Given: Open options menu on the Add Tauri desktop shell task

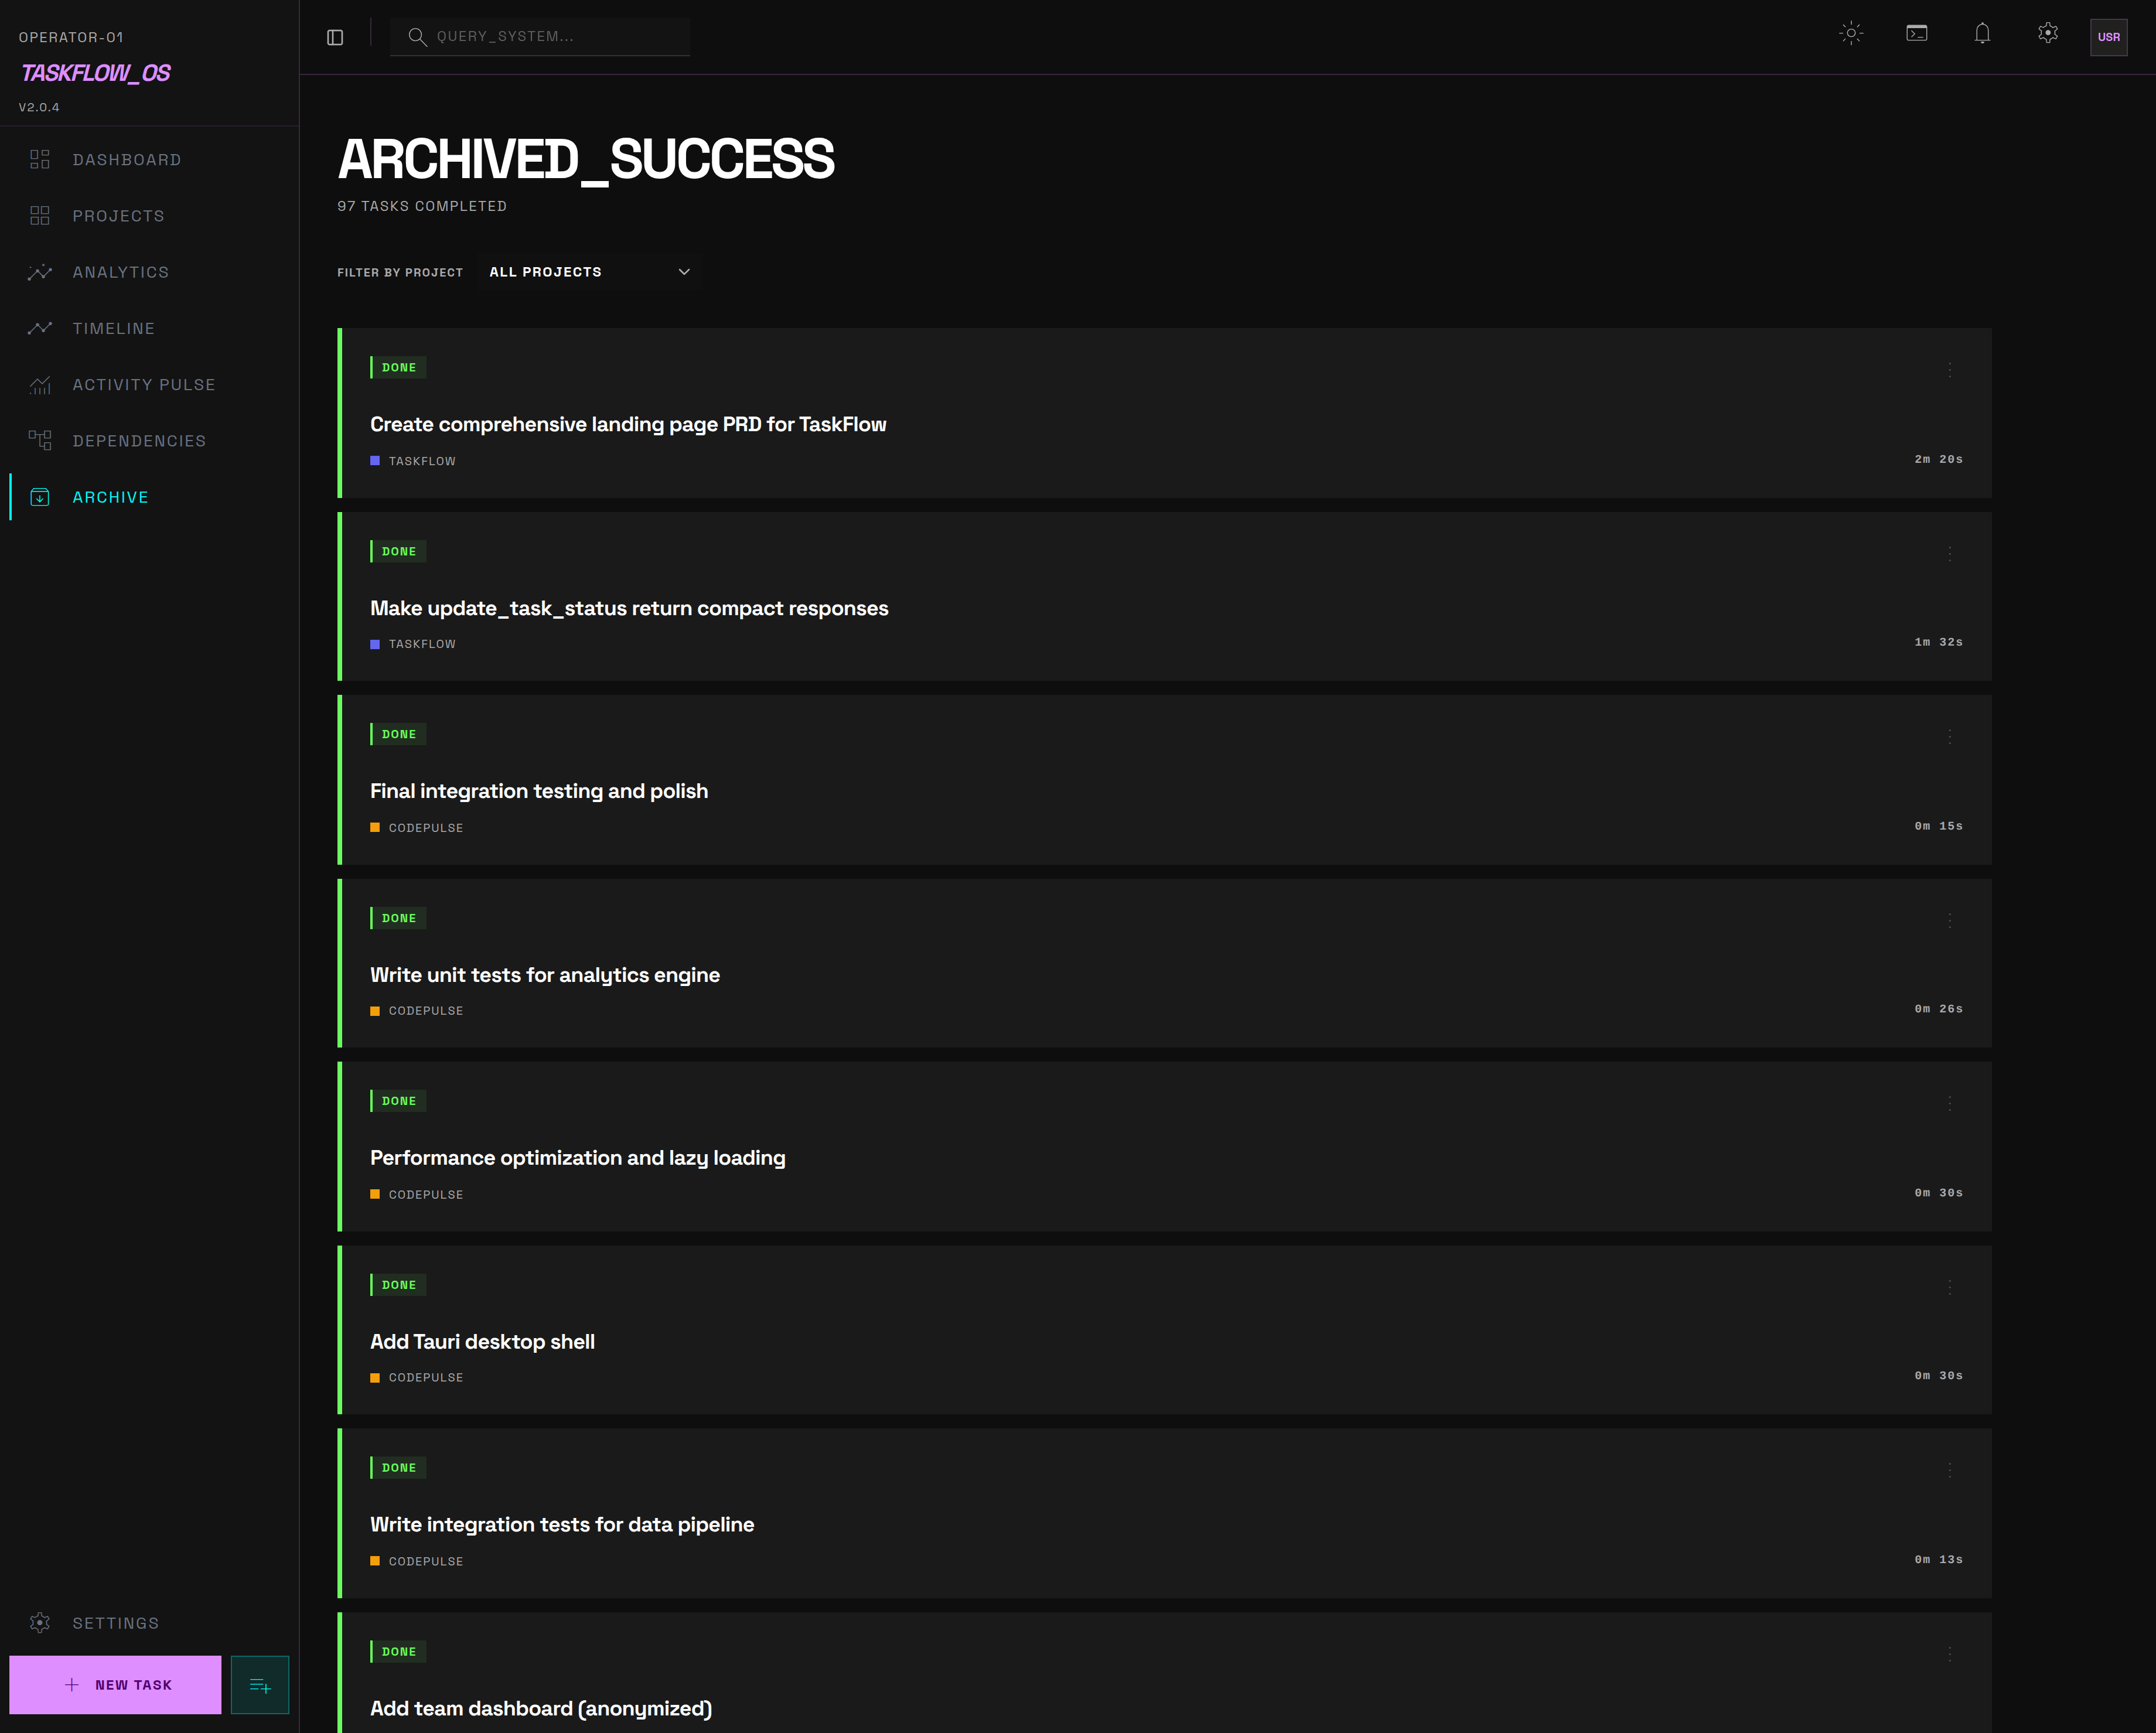Looking at the screenshot, I should click(1949, 1287).
